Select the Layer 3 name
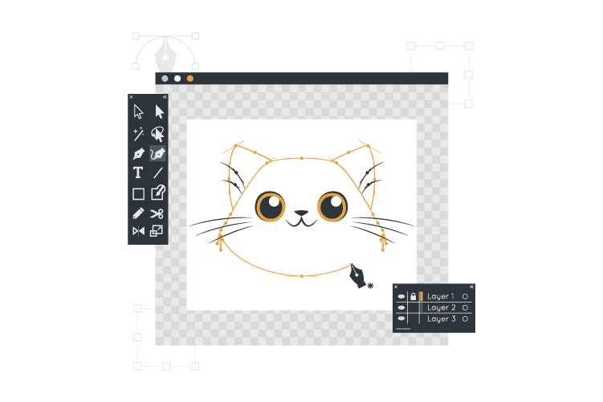The width and height of the screenshot is (603, 402). coord(442,319)
